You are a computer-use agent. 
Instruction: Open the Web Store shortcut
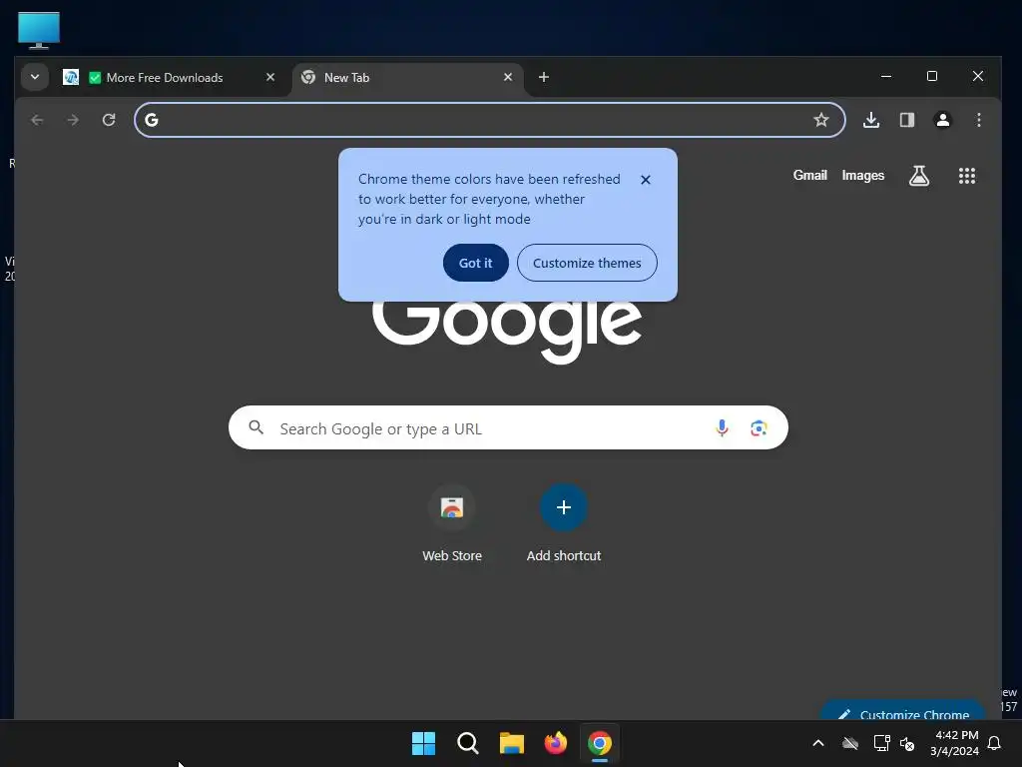[452, 522]
